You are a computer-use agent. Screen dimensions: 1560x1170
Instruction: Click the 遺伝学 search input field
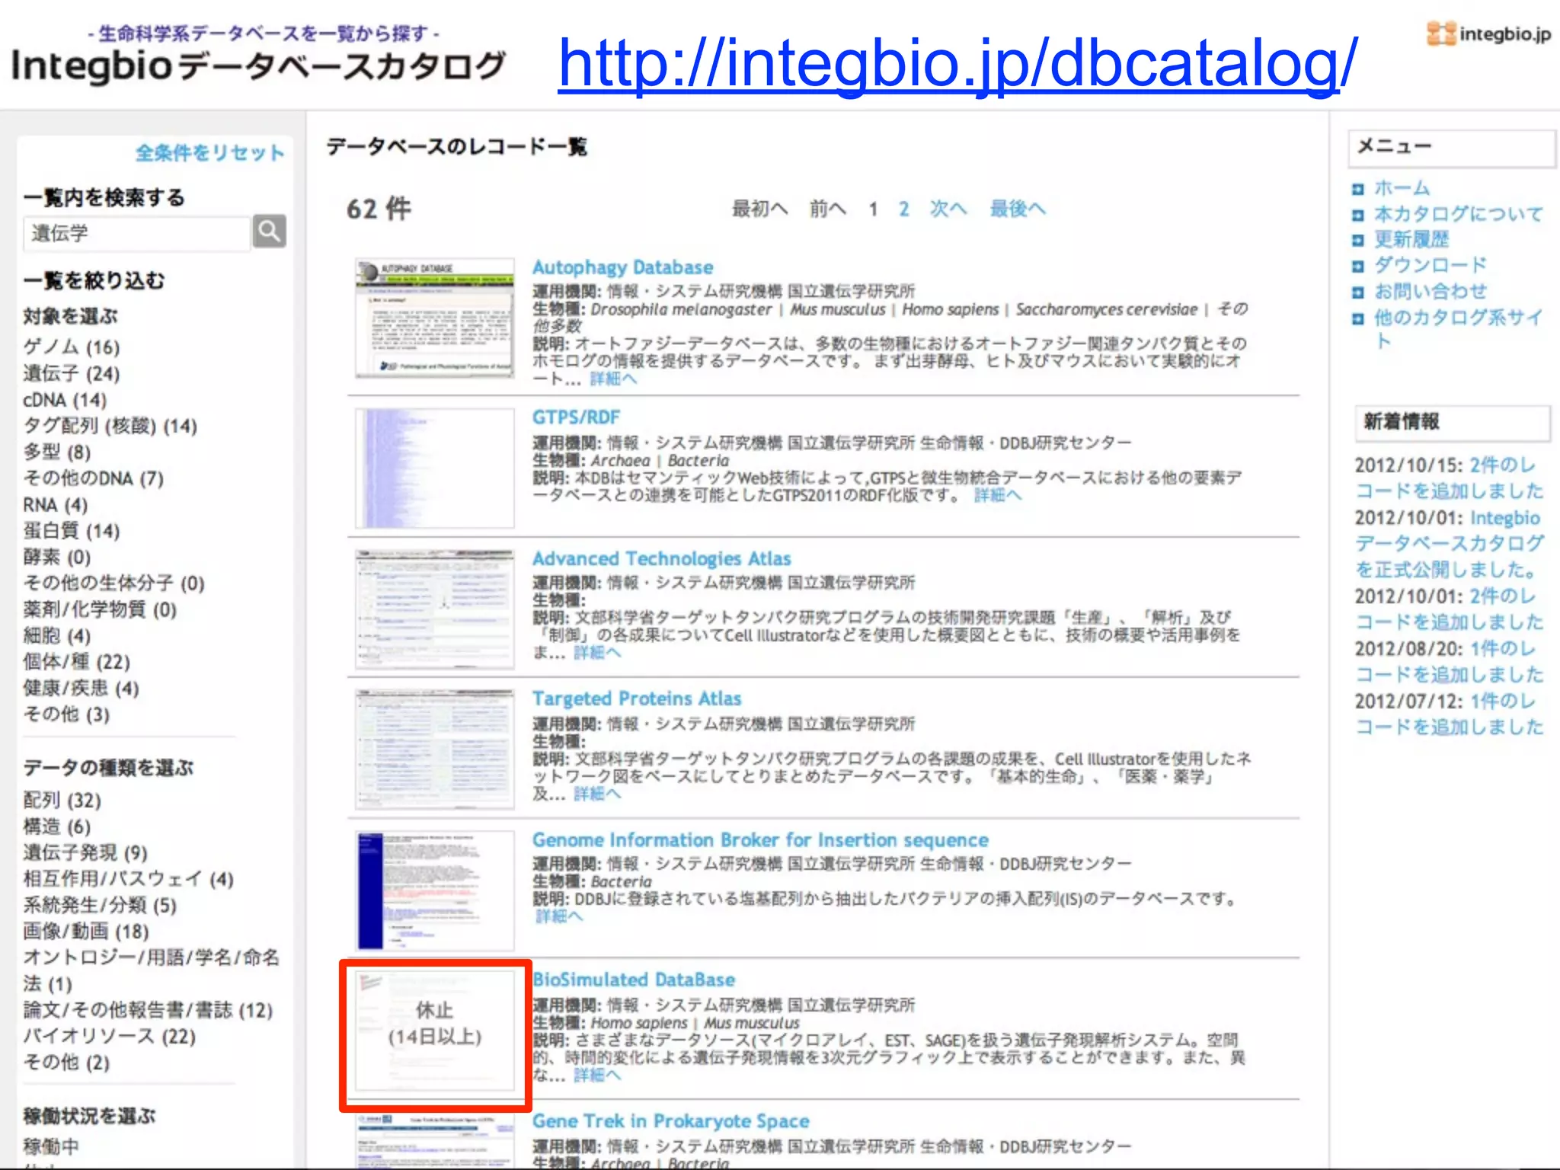[x=137, y=233]
